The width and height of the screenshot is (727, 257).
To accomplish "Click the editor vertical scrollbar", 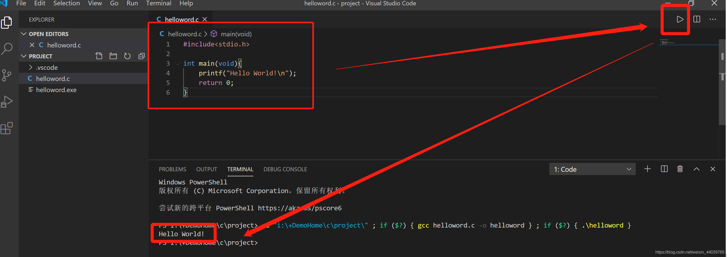I will pos(722,82).
